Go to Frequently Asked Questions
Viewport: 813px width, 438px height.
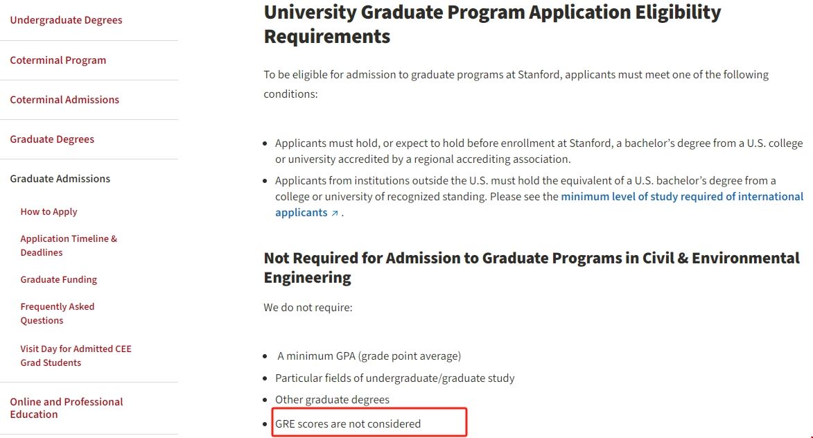pyautogui.click(x=58, y=313)
